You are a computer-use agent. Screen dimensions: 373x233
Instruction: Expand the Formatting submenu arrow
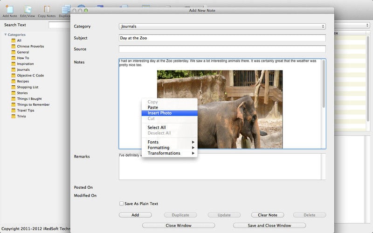coord(193,148)
